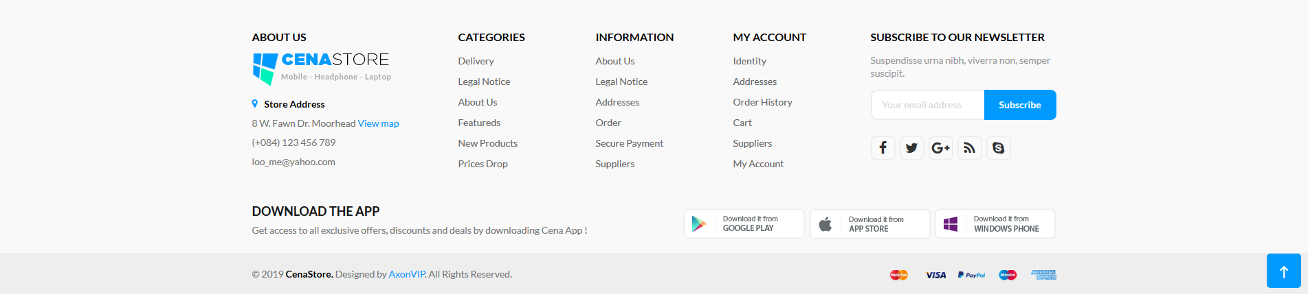Open the RSS feed icon
Image resolution: width=1308 pixels, height=294 pixels.
(970, 148)
